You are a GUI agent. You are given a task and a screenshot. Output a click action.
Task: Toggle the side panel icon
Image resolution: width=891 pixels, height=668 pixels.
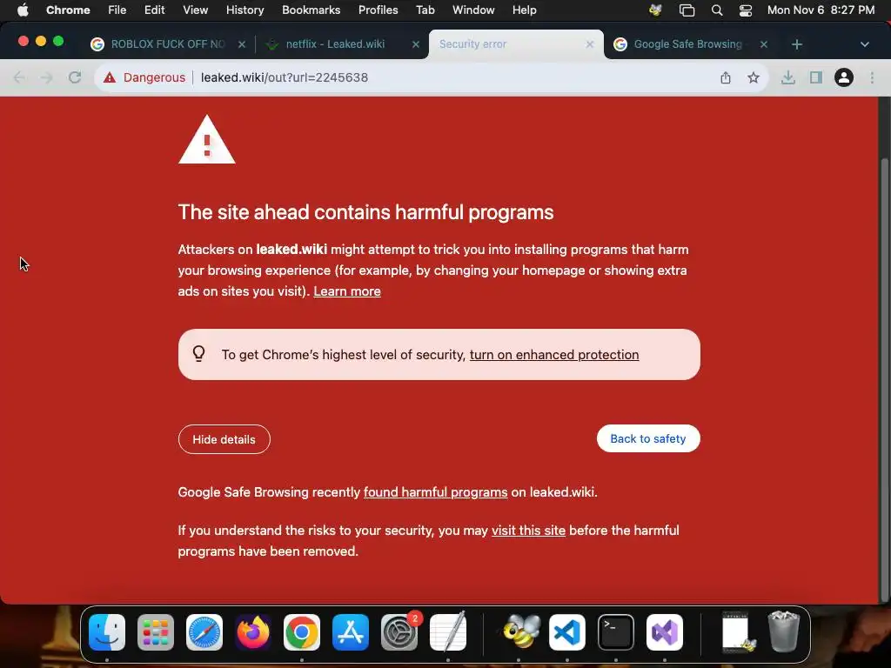(x=816, y=77)
